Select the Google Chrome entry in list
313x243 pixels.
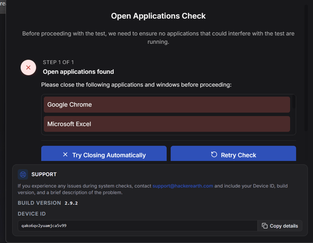pyautogui.click(x=167, y=104)
